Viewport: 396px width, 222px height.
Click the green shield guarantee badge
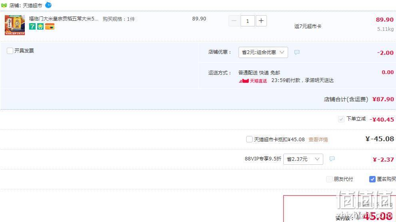(40, 26)
